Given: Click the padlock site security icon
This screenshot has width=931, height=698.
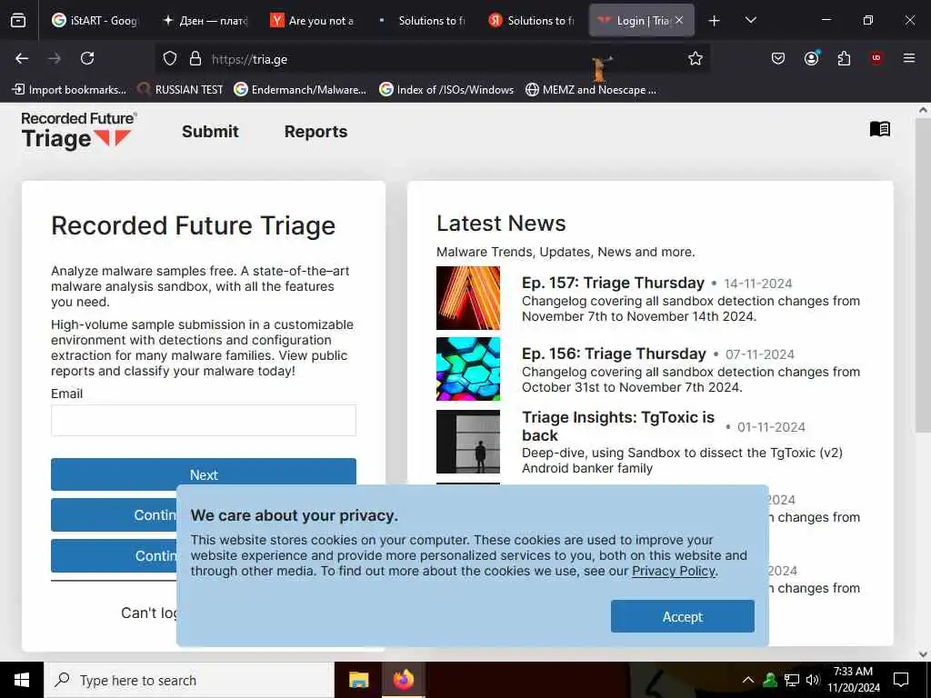Looking at the screenshot, I should tap(195, 59).
